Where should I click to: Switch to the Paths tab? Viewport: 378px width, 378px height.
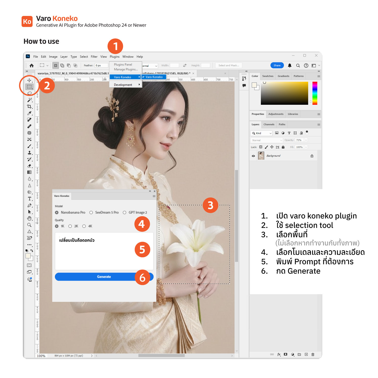pyautogui.click(x=282, y=124)
